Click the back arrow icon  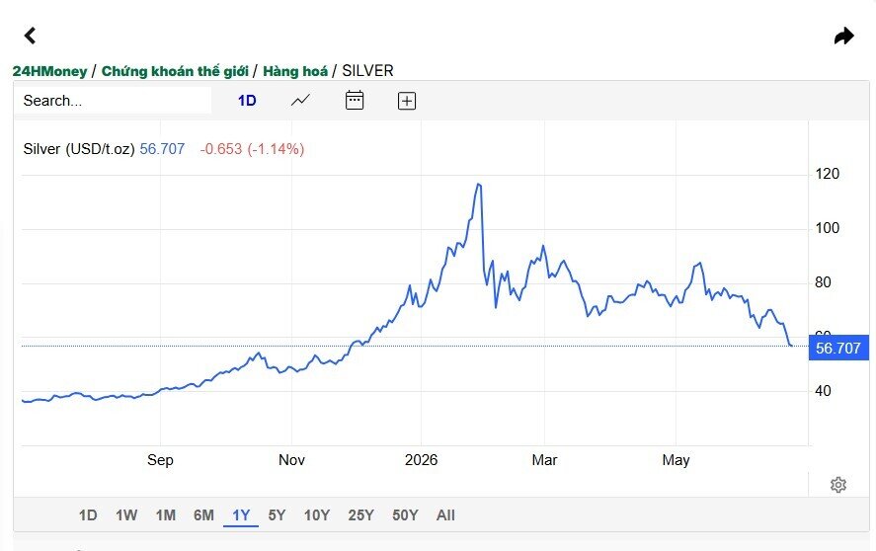(31, 36)
